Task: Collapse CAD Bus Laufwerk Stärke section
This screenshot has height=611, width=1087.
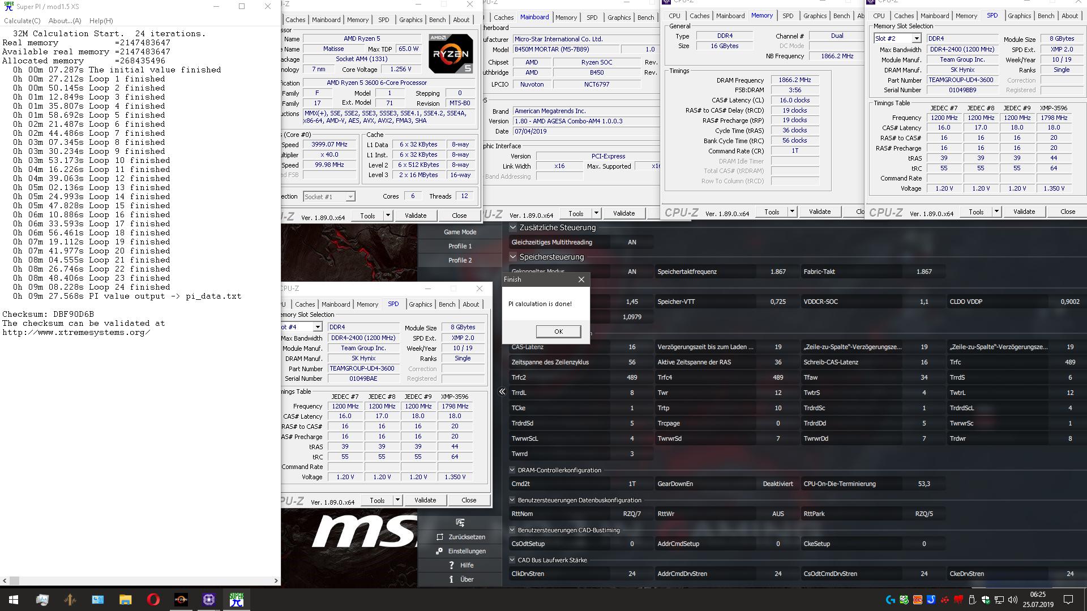Action: coord(512,560)
